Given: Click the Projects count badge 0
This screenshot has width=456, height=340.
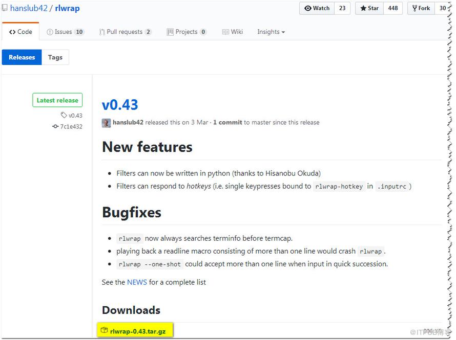Looking at the screenshot, I should coord(203,32).
